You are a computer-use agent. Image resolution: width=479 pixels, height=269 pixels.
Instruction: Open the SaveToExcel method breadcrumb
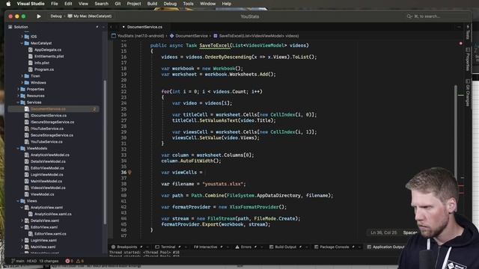[x=256, y=36]
